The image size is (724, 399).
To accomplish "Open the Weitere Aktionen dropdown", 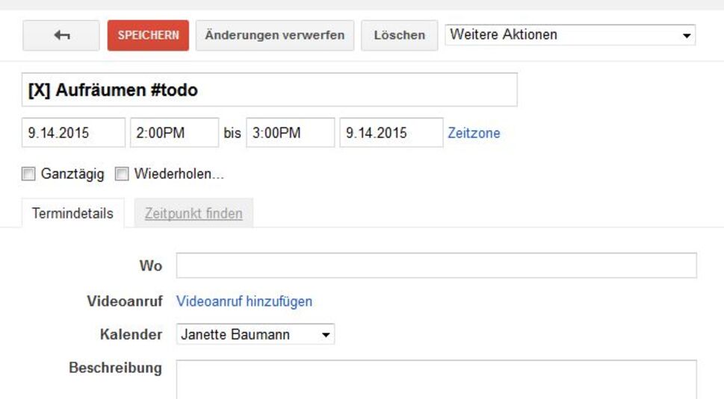I will pos(569,35).
